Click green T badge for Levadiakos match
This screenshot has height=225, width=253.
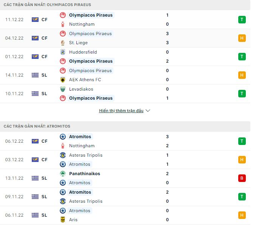coord(242,94)
